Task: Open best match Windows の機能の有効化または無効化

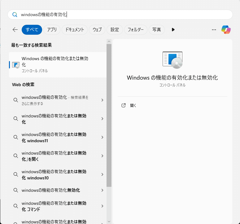Action: point(58,65)
